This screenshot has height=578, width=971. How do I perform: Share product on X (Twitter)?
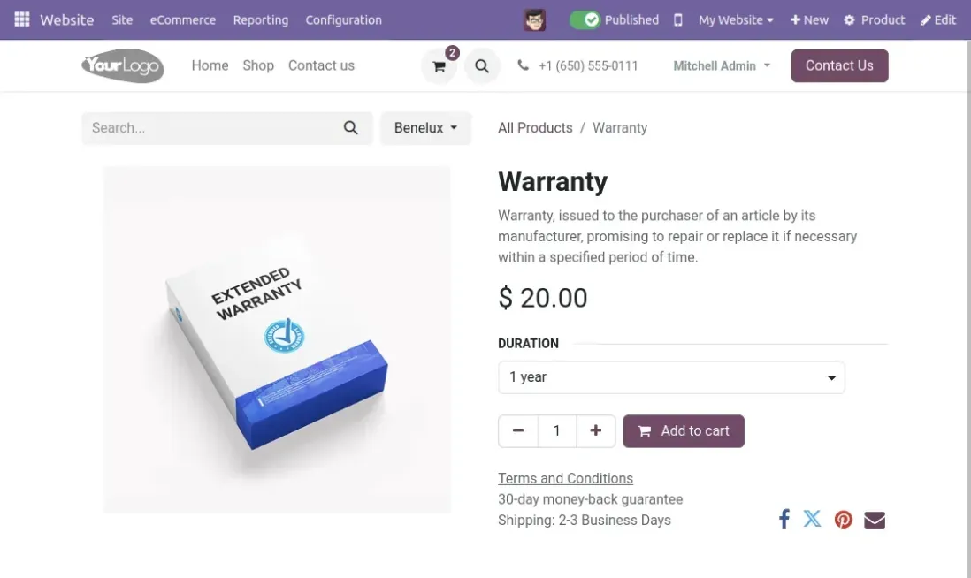click(x=813, y=519)
